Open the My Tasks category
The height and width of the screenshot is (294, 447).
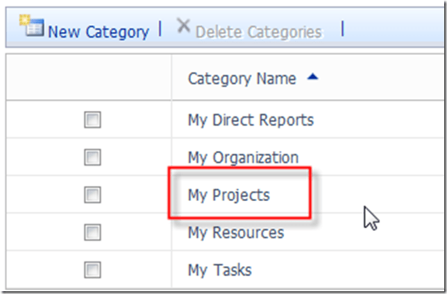click(219, 270)
